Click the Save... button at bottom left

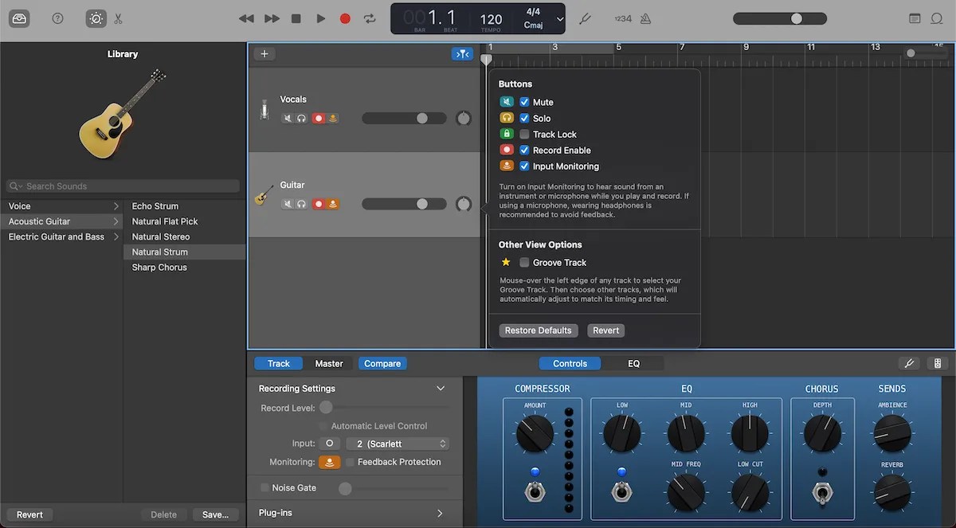(215, 514)
